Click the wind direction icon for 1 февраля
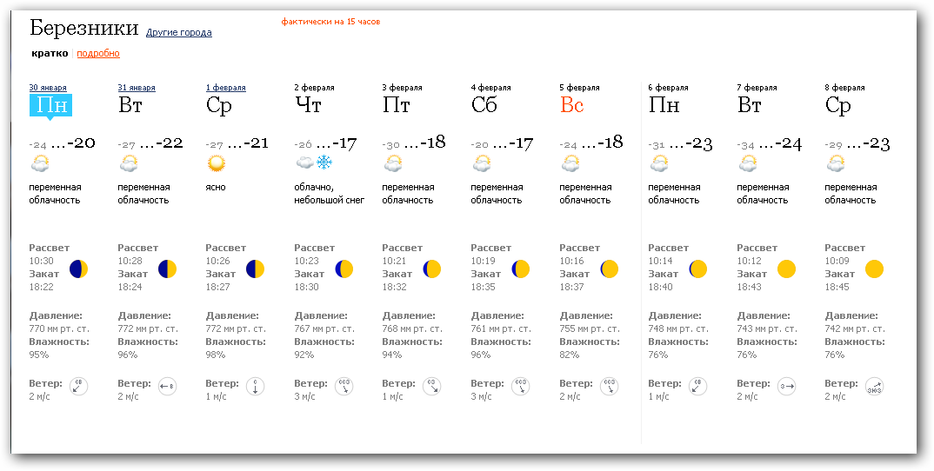Viewport: 934px width, 471px height. (255, 388)
